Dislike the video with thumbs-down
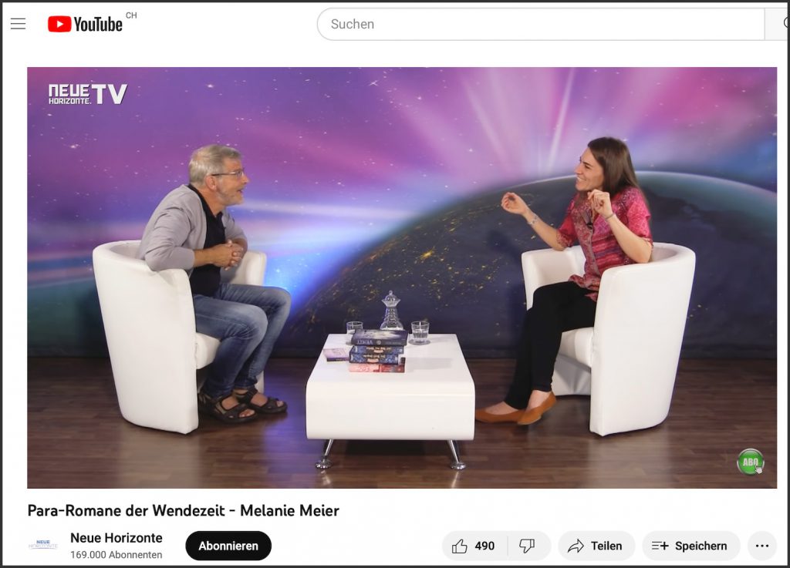The height and width of the screenshot is (568, 790). point(528,546)
